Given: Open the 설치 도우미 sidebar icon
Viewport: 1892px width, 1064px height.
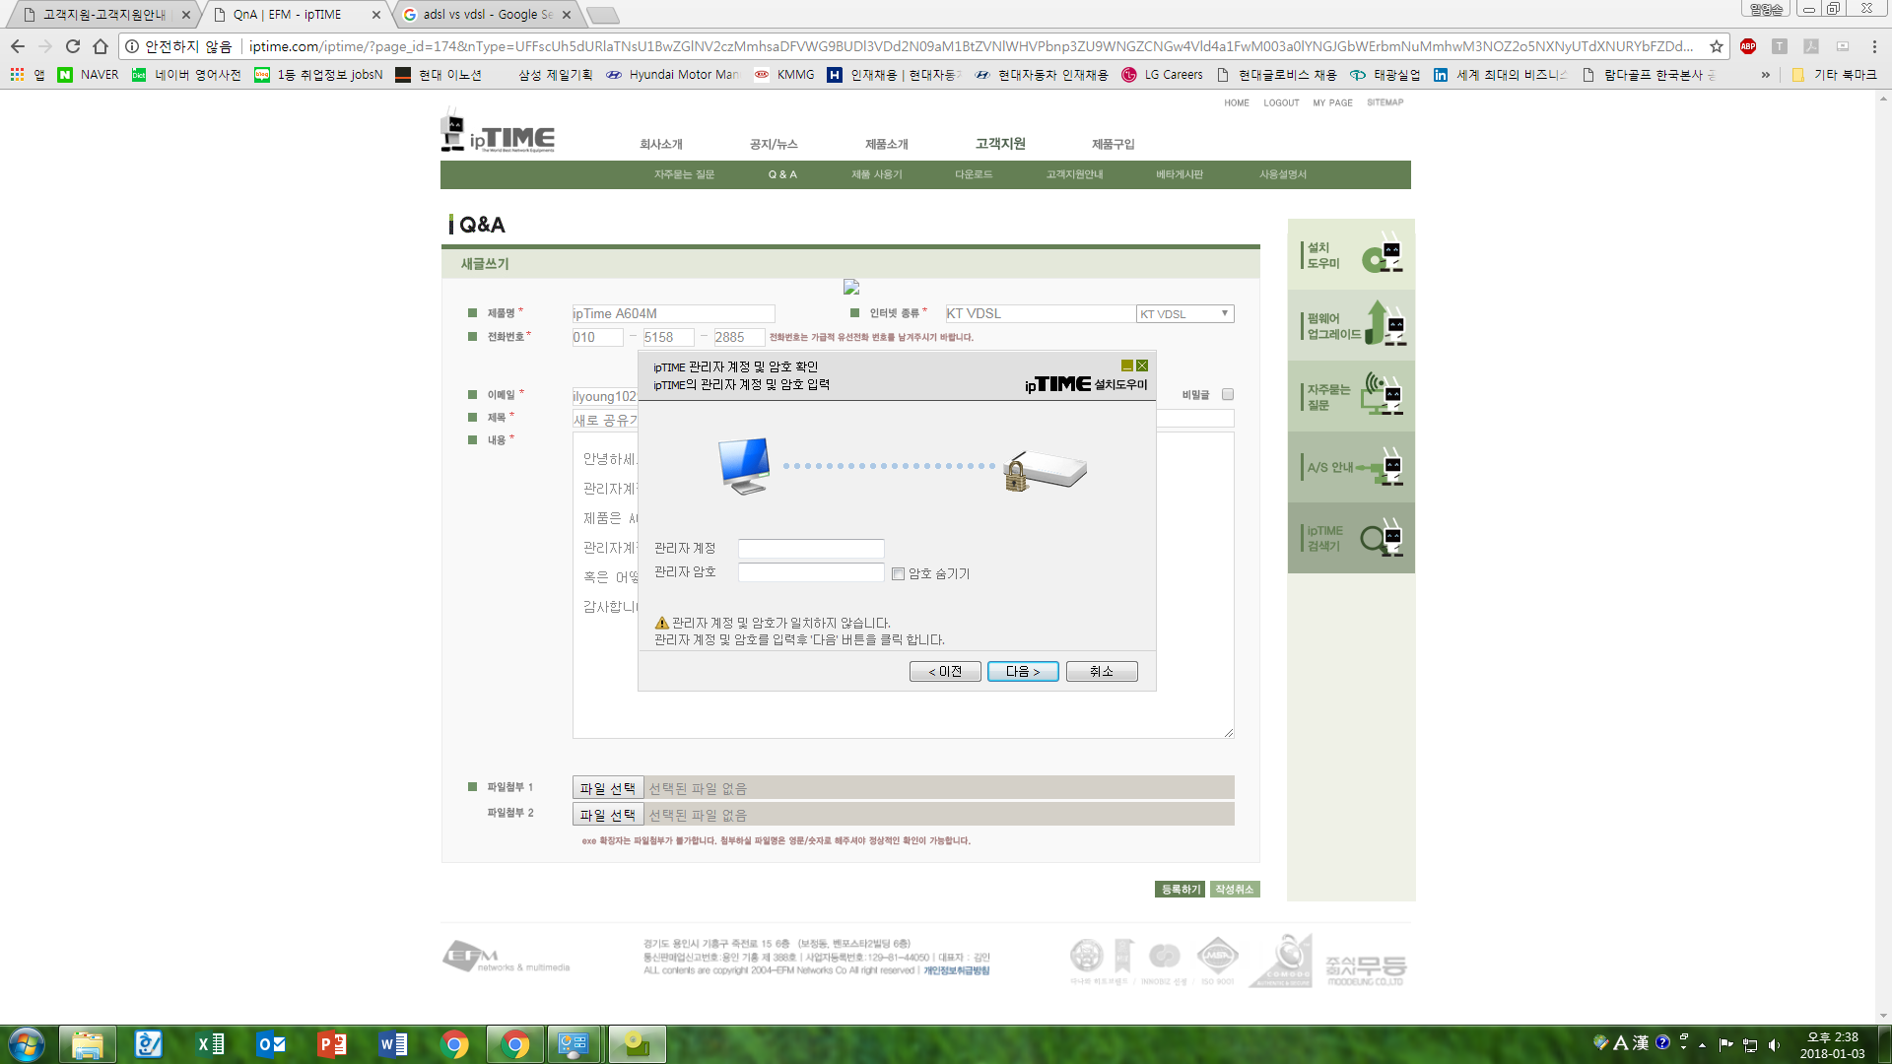Looking at the screenshot, I should point(1351,254).
